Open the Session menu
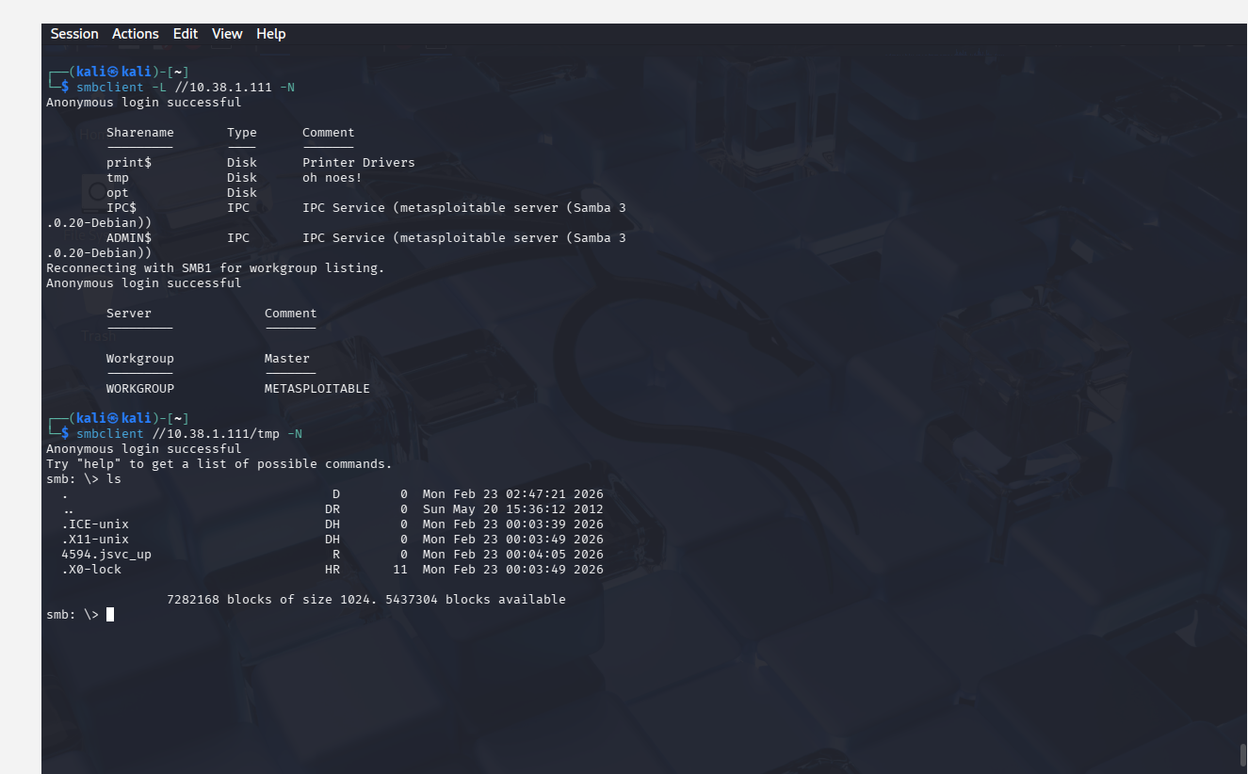Image resolution: width=1248 pixels, height=774 pixels. coord(74,34)
